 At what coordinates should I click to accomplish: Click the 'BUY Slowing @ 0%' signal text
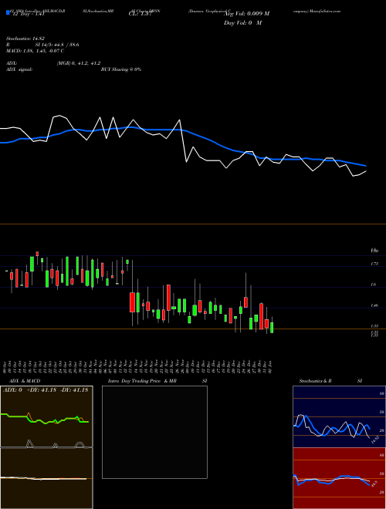(x=121, y=69)
